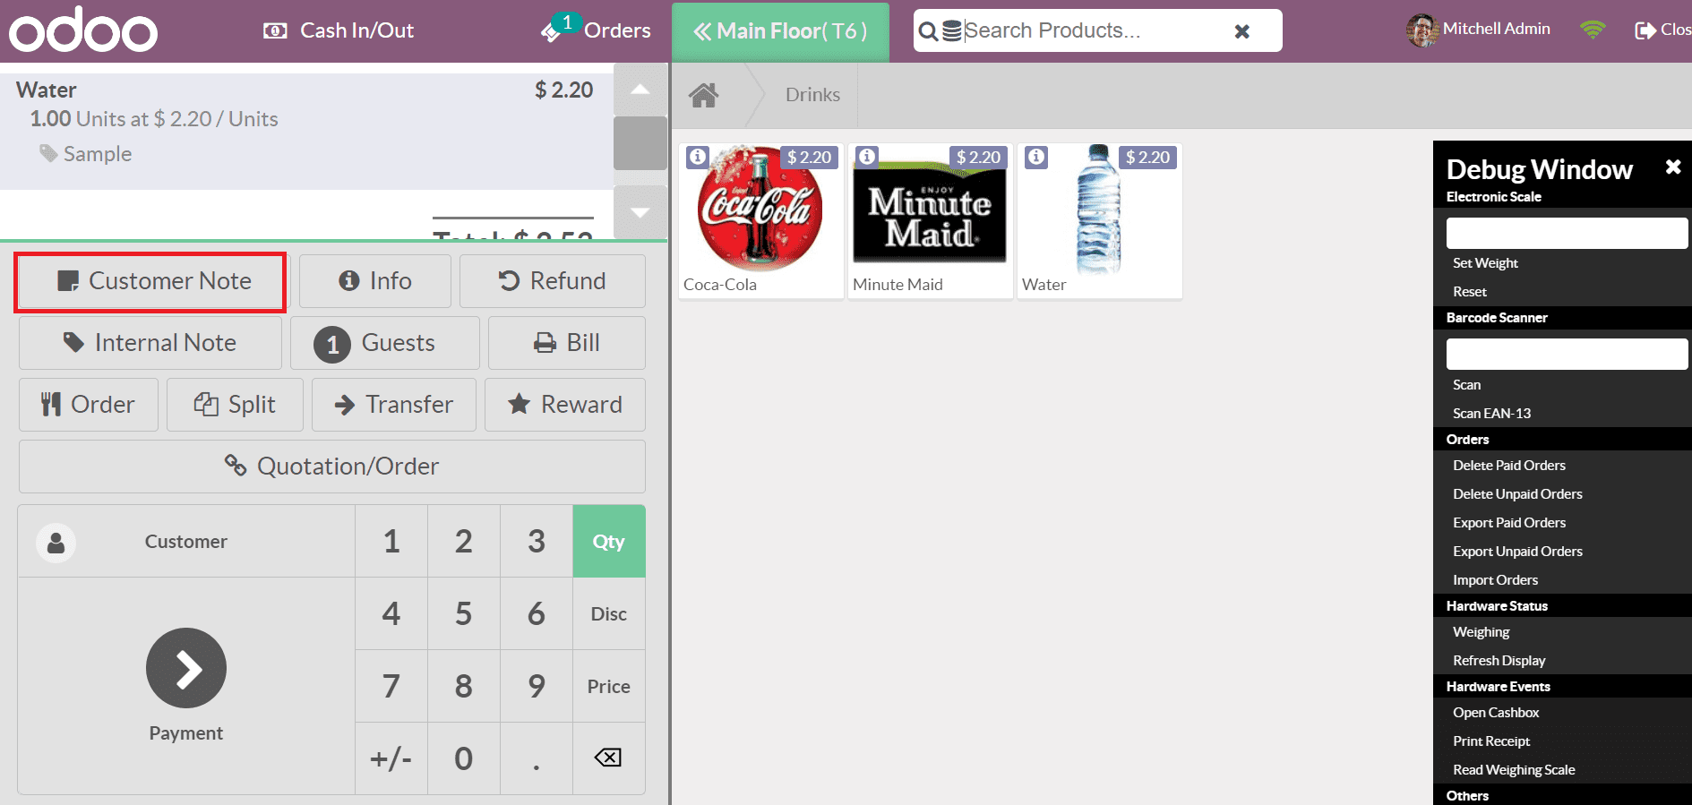Open info icon on Water card
1692x805 pixels.
[1036, 157]
